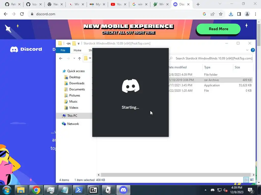Open the Home ribbon tab in Explorer
This screenshot has height=195, width=261.
pos(77,50)
